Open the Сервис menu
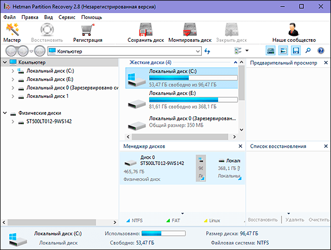The image size is (331, 250). tap(67, 17)
